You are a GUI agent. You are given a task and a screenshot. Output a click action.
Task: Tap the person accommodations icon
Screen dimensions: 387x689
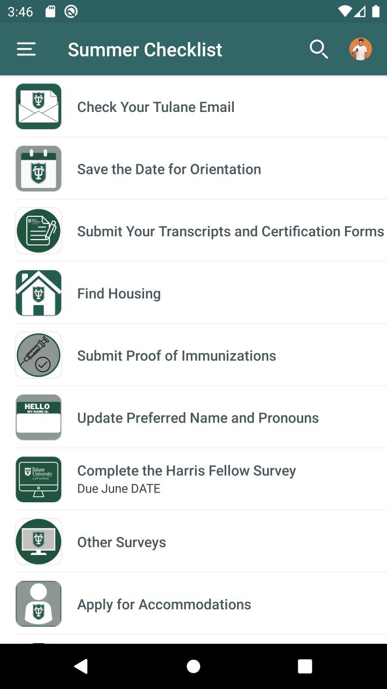click(x=38, y=604)
